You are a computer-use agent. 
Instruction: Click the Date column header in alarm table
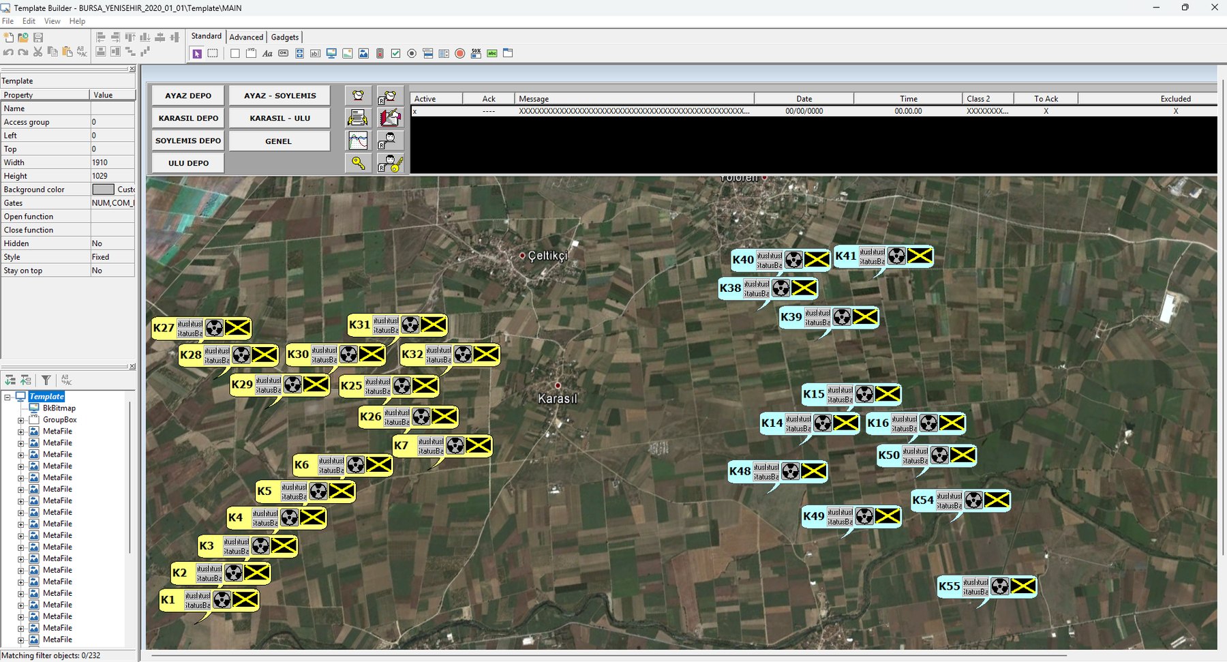804,99
